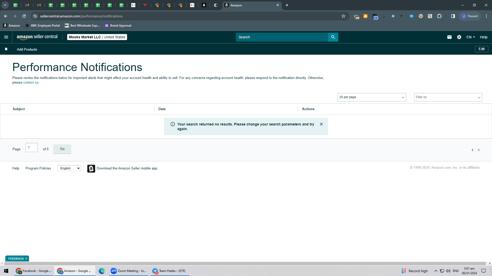This screenshot has width=492, height=276.
Task: Open the AWL Employee Portal bookmark
Action: tap(43, 26)
